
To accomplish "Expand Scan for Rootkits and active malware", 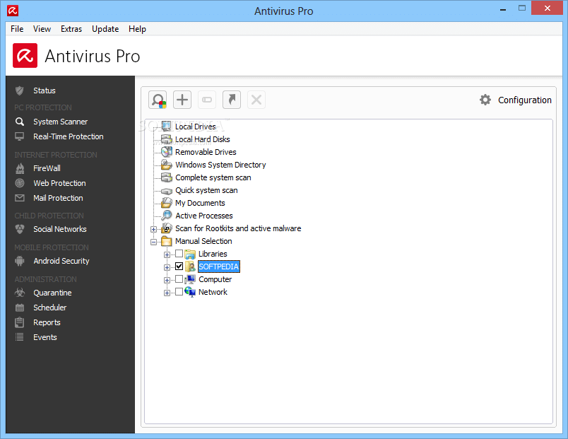I will (x=153, y=229).
